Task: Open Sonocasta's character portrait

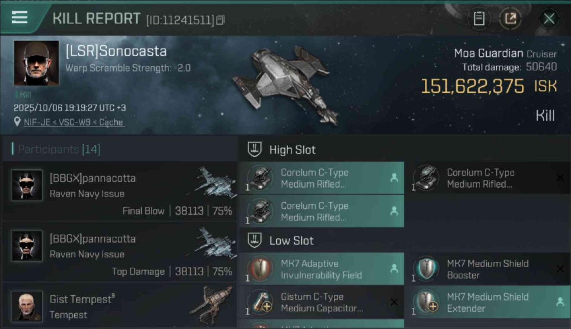Action: point(36,63)
